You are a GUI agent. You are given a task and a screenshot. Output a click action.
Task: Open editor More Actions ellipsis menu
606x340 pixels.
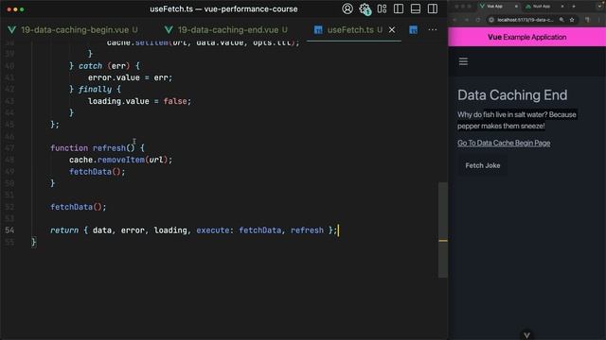click(433, 29)
